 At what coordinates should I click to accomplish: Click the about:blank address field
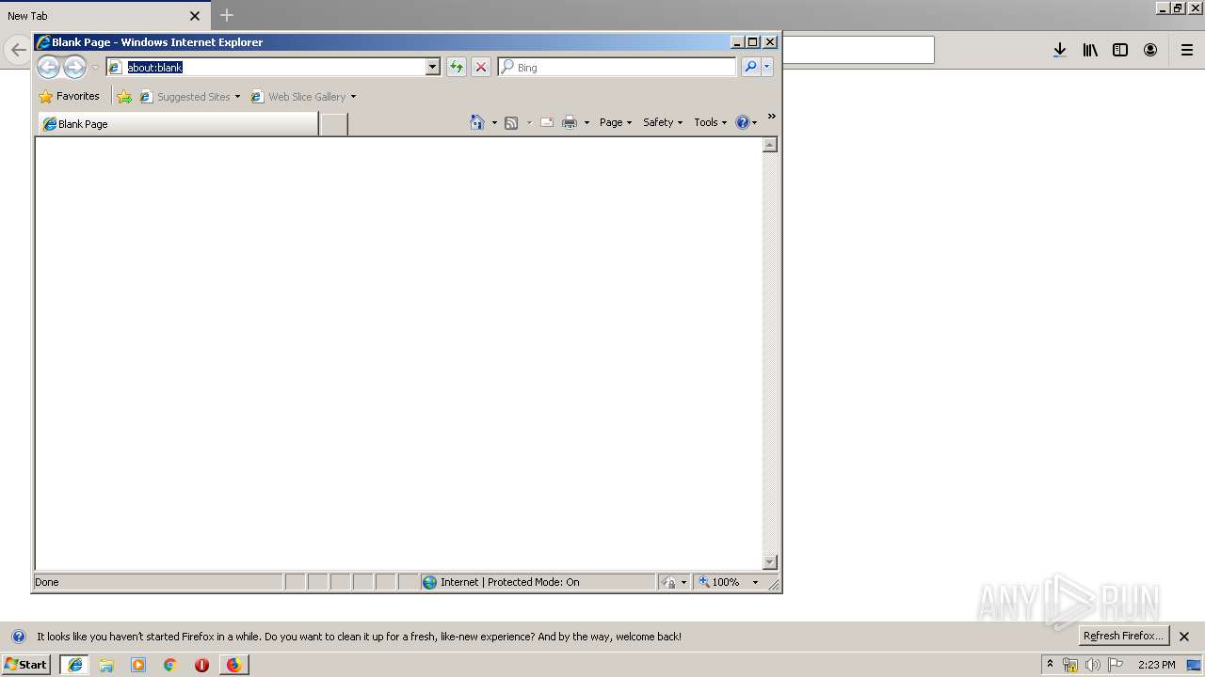[265, 67]
